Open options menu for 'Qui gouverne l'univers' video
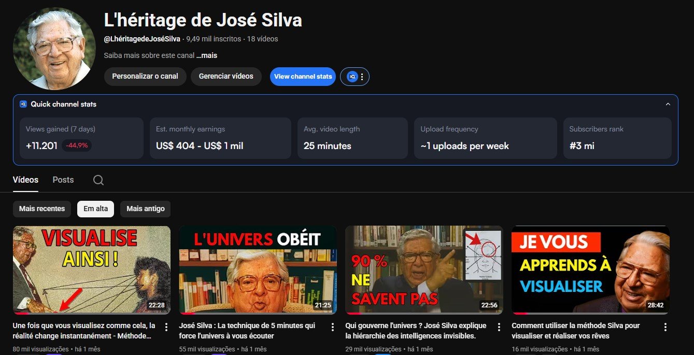 (499, 327)
